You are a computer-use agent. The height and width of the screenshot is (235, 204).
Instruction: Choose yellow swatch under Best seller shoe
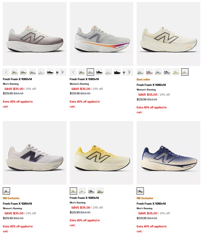(x=176, y=72)
